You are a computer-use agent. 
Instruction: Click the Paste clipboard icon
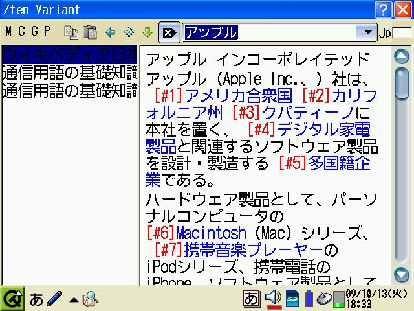[x=90, y=32]
